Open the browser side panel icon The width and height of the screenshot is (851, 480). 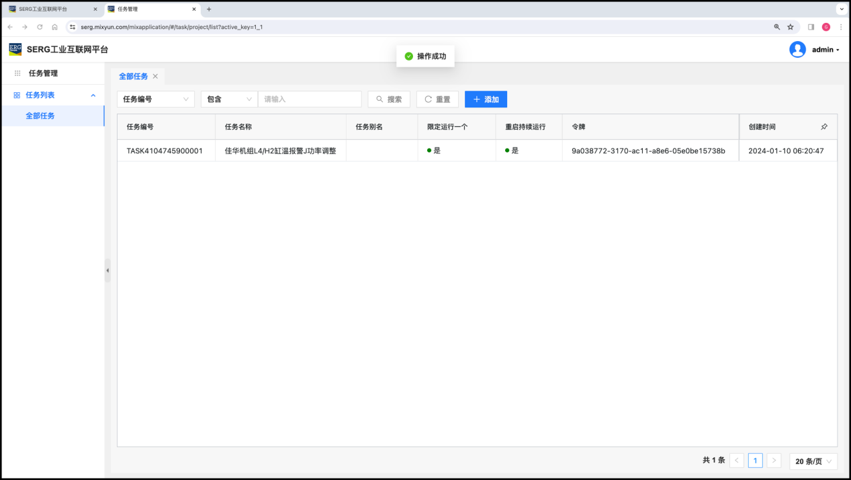[811, 27]
